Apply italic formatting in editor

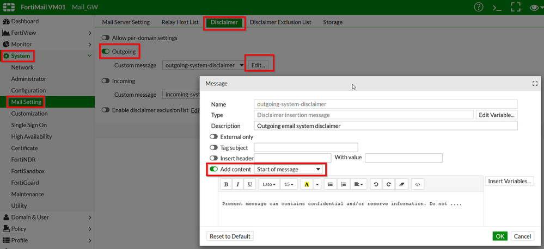coord(238,184)
